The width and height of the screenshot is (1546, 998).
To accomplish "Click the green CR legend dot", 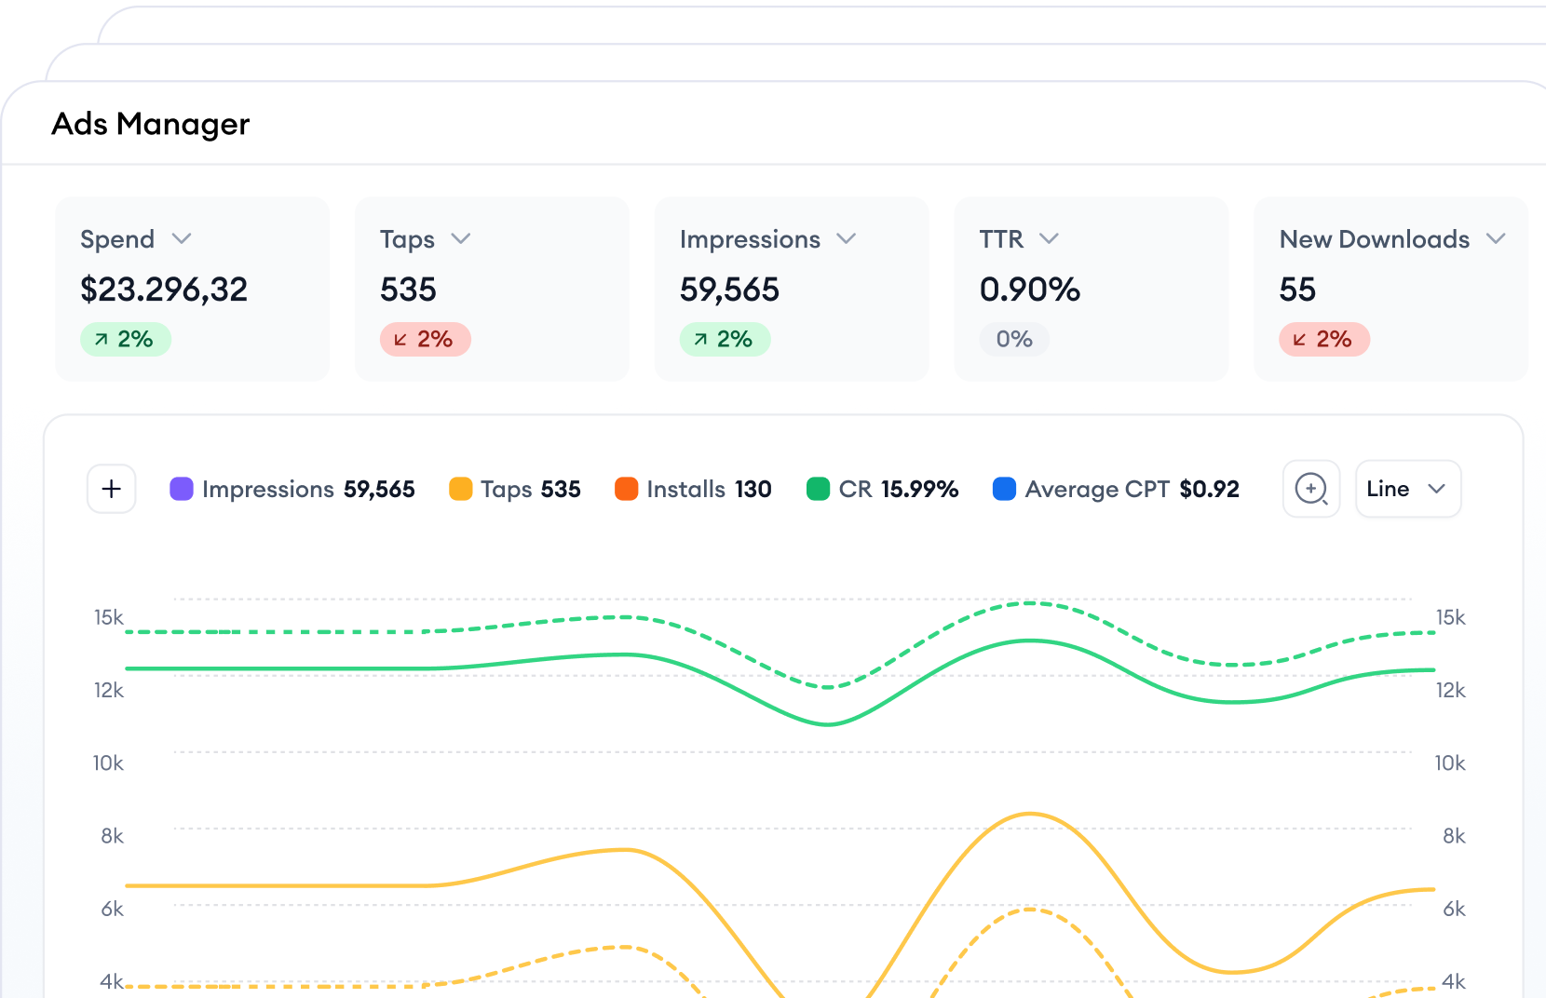I will tap(820, 489).
